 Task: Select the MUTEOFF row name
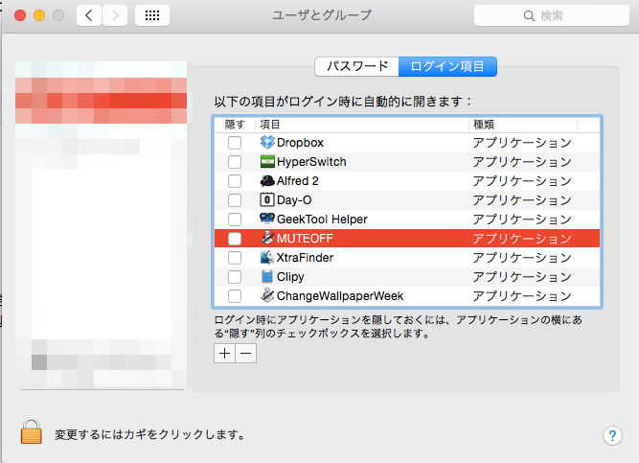pos(305,239)
